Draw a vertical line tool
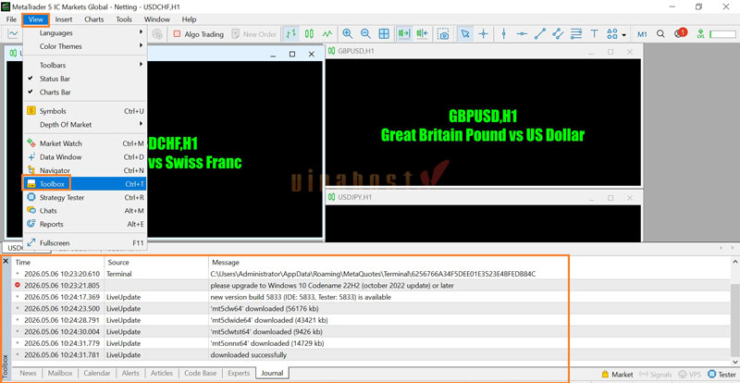The image size is (740, 383). (503, 33)
